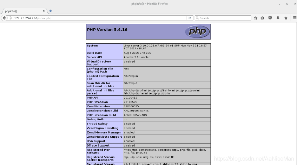297x165 pixels.
Task: Reload the page with the refresh icon
Action: tap(190, 18)
